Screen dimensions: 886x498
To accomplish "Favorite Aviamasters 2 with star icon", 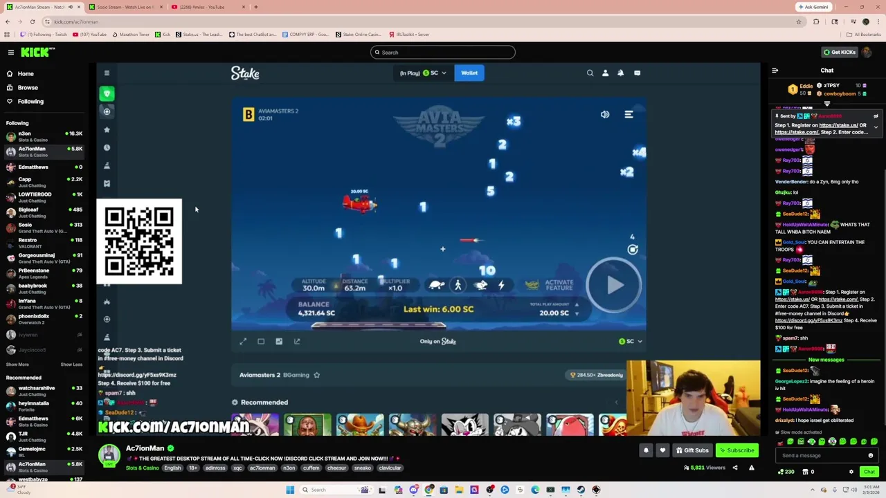I will click(316, 375).
